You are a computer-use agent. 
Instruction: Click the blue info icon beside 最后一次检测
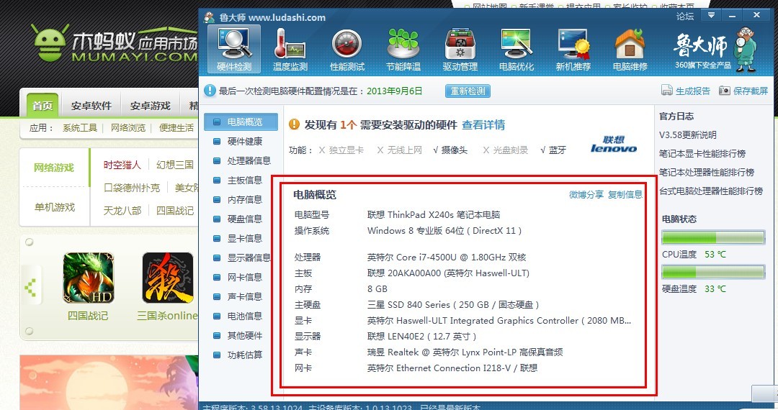point(210,91)
